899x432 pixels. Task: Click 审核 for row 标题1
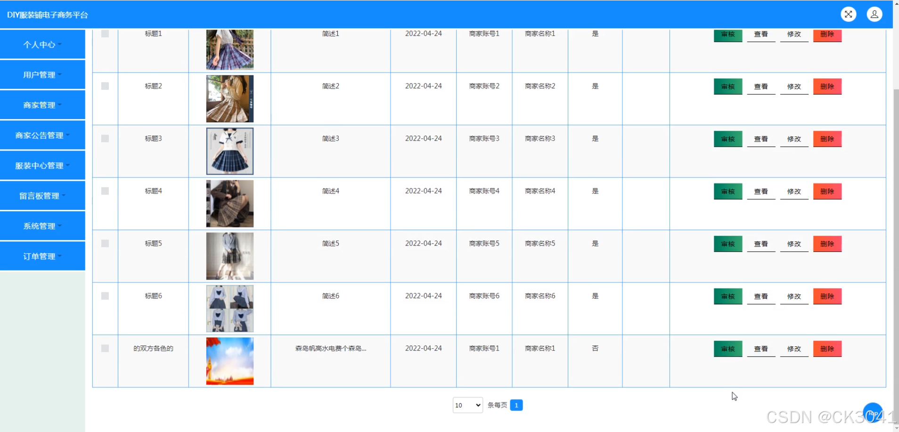pyautogui.click(x=728, y=35)
